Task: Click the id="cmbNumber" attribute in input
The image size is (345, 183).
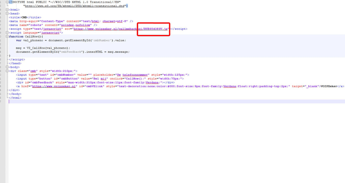Action: 63,75
